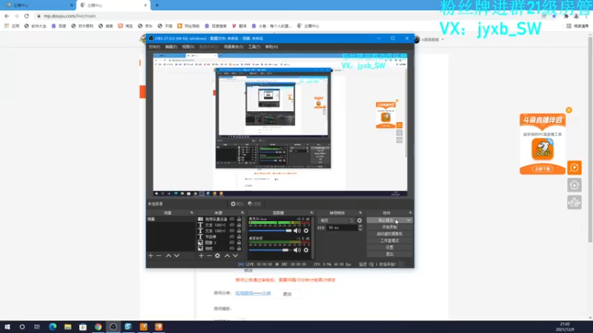The image size is (593, 333).
Task: Toggle the lock on the 图像 2 source
Action: [239, 243]
